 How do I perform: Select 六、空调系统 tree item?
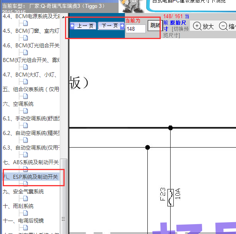click(x=18, y=104)
